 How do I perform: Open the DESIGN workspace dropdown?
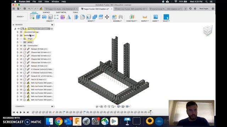pos(20,17)
